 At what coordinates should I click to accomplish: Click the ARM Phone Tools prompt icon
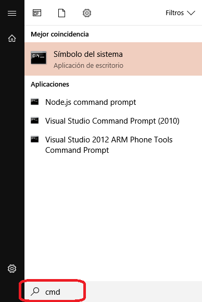pos(34,139)
